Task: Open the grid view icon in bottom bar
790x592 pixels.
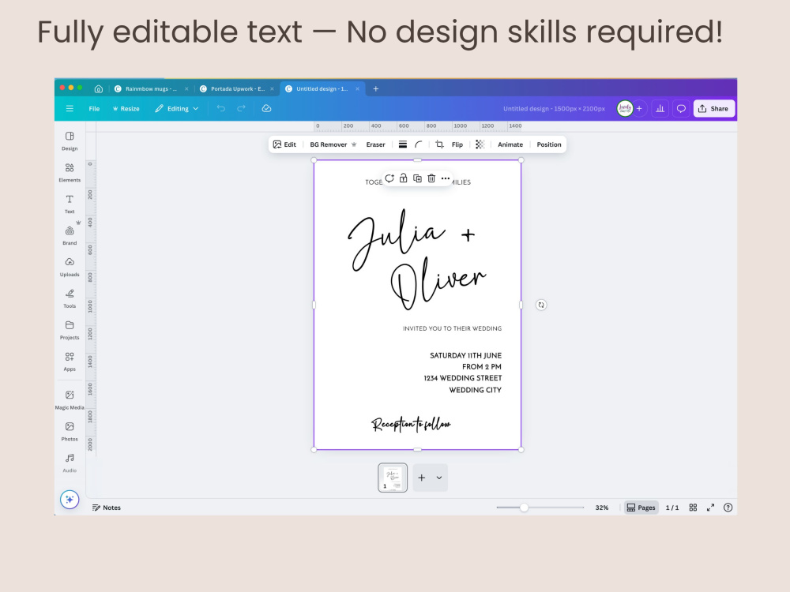Action: (x=694, y=508)
